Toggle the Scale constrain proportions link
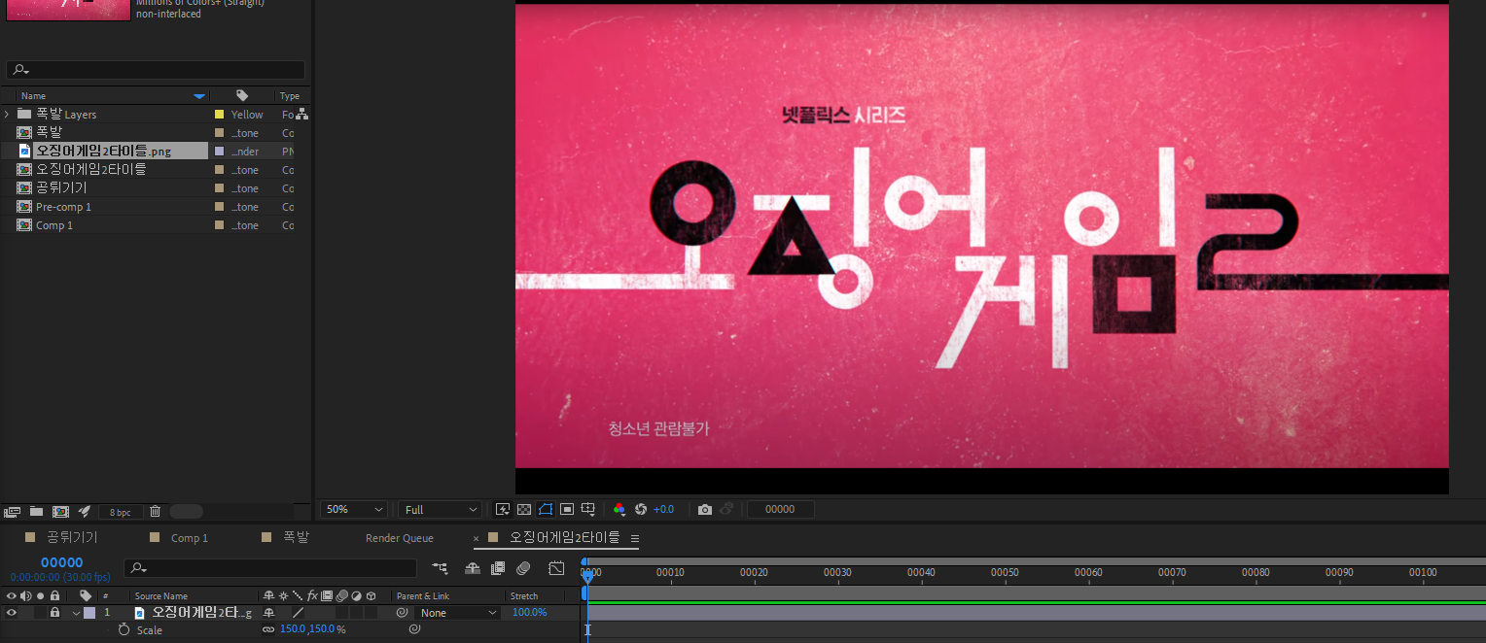Screen dimensions: 1486x643 point(268,630)
